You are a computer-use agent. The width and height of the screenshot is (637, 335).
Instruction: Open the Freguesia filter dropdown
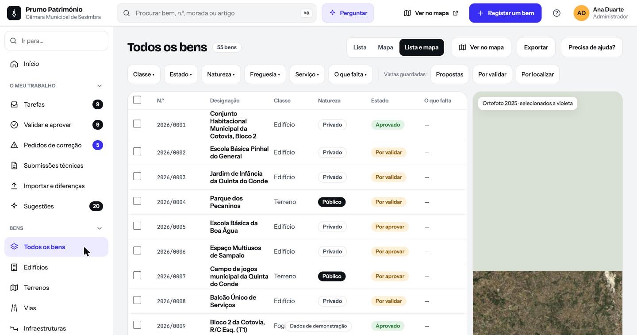click(265, 74)
